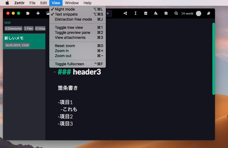
Task: Open the 新しいメモ file entry
Action: click(x=24, y=41)
